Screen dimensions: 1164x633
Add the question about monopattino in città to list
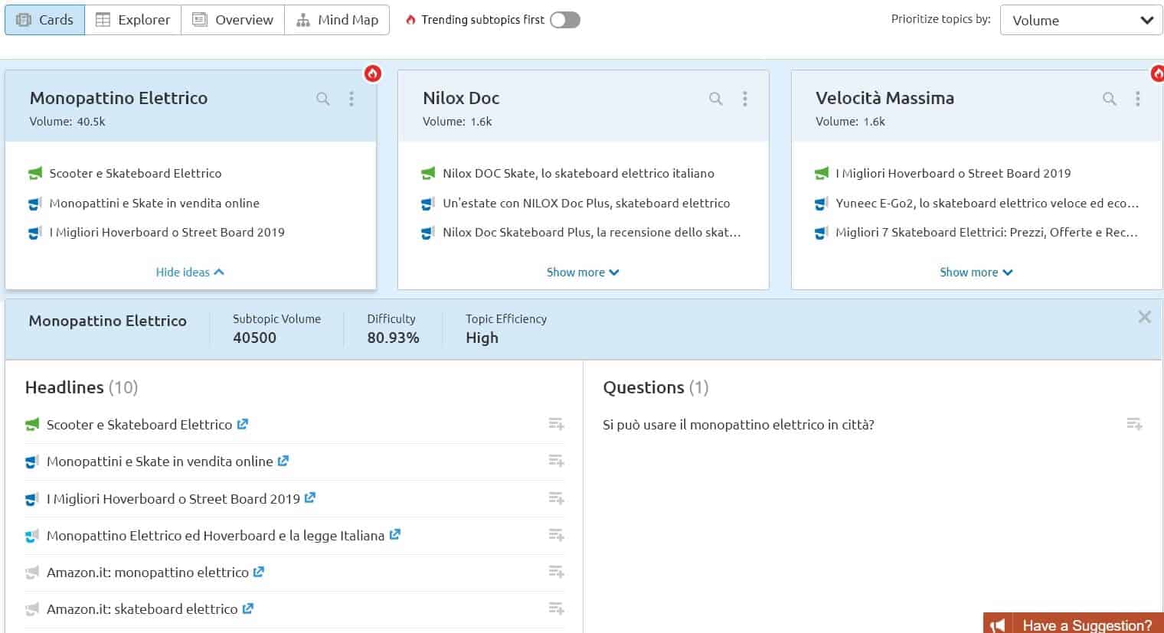pyautogui.click(x=1135, y=424)
